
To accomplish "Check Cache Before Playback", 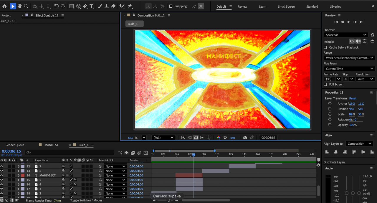I will click(325, 47).
